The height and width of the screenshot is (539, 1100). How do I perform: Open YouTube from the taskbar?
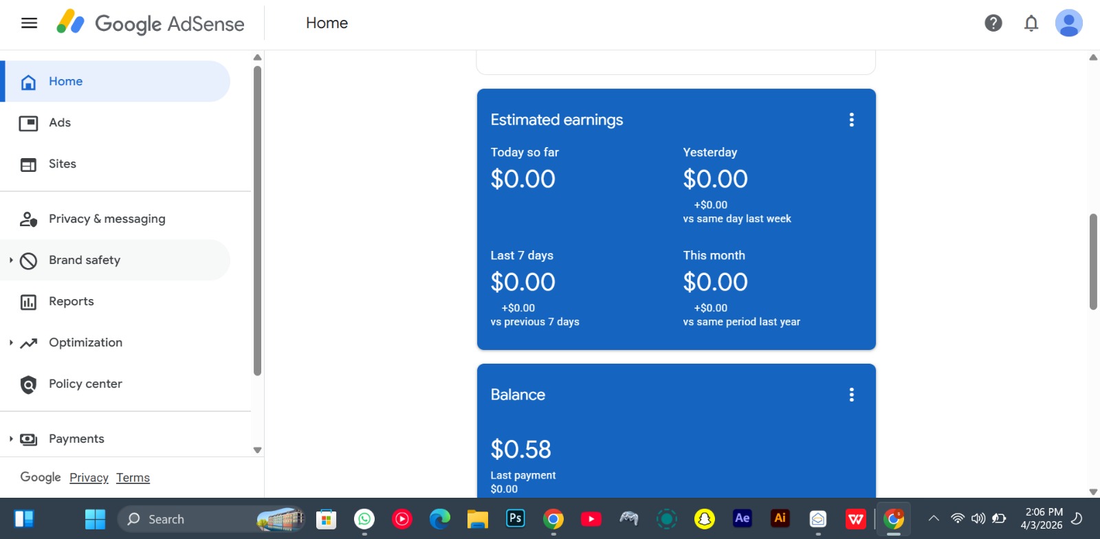[591, 519]
